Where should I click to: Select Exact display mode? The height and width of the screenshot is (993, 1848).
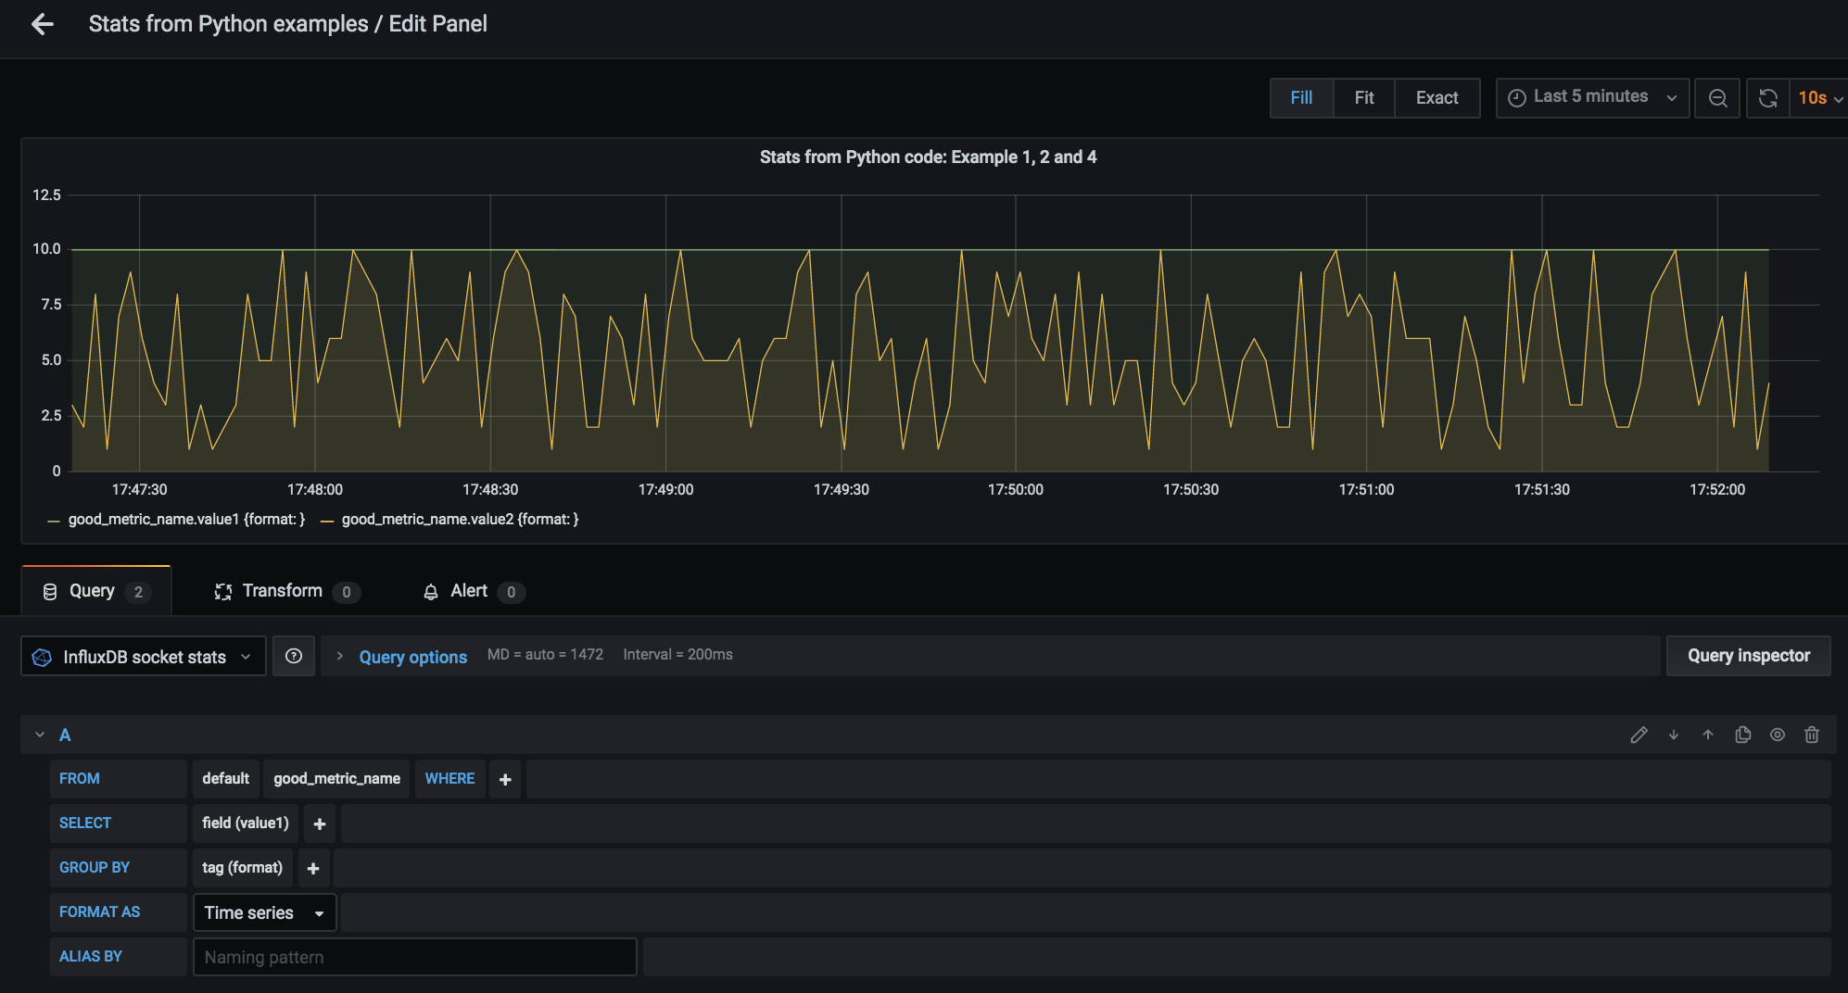coord(1437,98)
